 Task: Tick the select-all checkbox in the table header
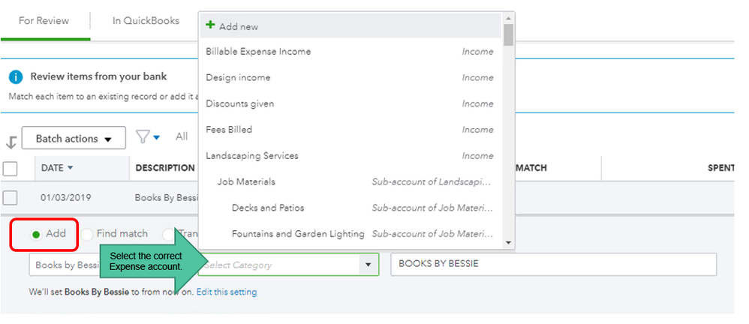pyautogui.click(x=11, y=168)
